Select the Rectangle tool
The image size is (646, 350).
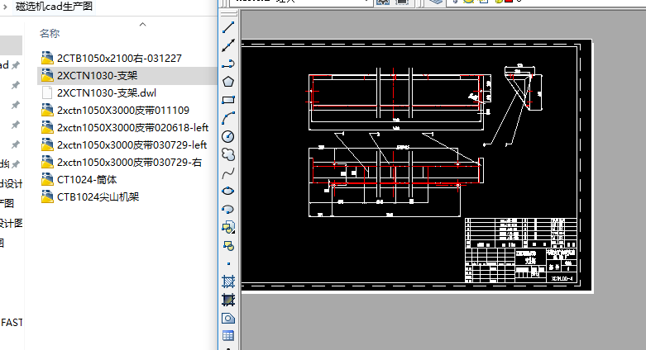pos(228,100)
